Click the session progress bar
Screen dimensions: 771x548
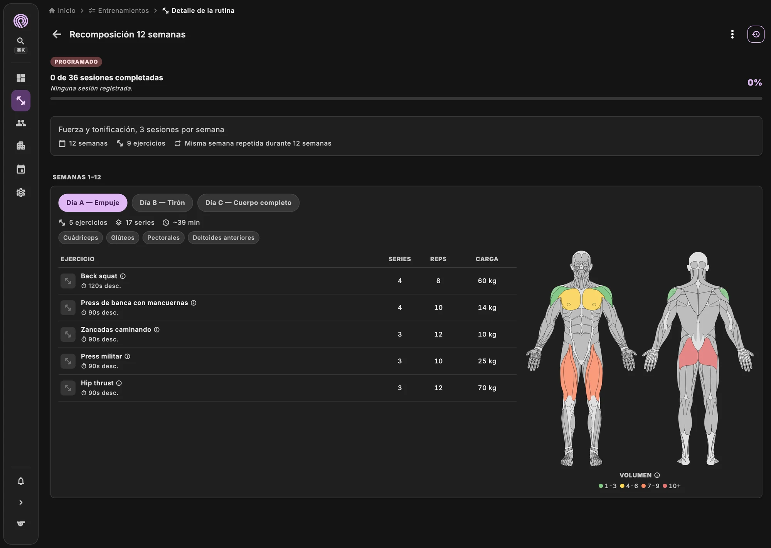(x=406, y=99)
